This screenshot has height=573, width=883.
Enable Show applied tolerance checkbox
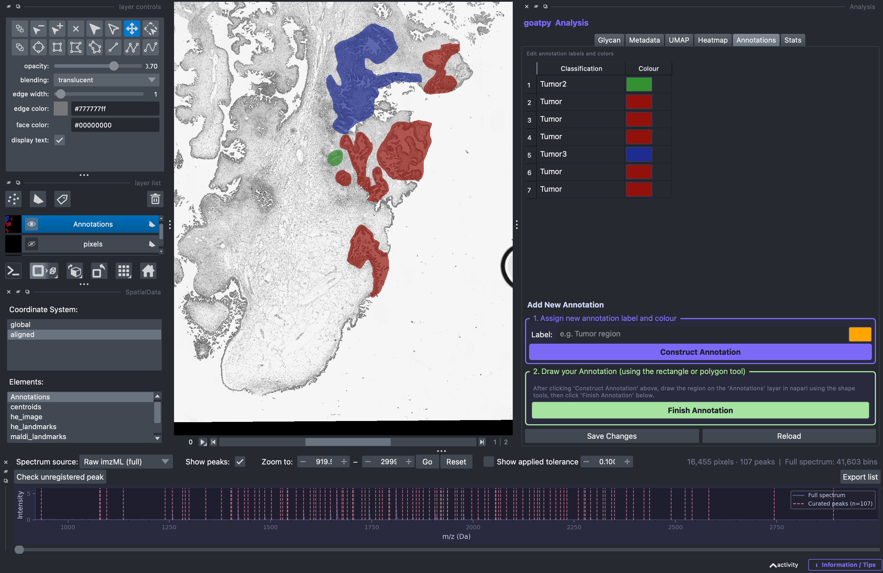488,462
